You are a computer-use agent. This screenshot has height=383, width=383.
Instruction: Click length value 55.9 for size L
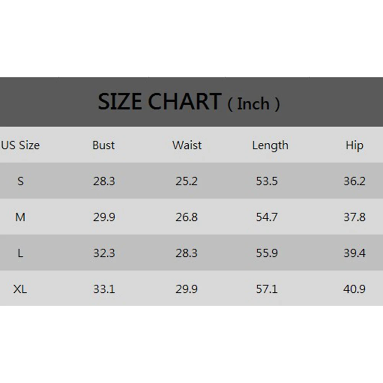point(267,253)
